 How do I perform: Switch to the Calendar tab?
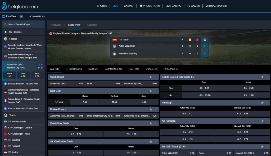click(92, 25)
